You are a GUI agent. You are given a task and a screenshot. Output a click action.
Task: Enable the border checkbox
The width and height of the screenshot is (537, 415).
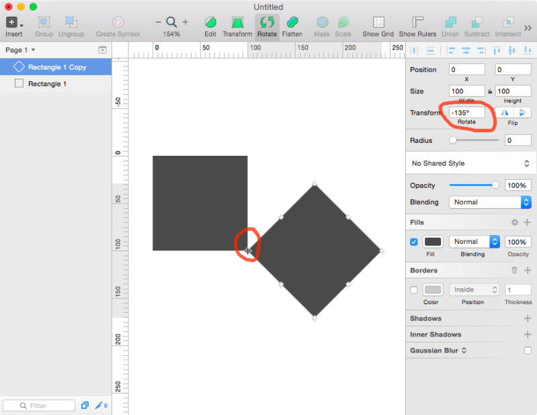point(414,290)
